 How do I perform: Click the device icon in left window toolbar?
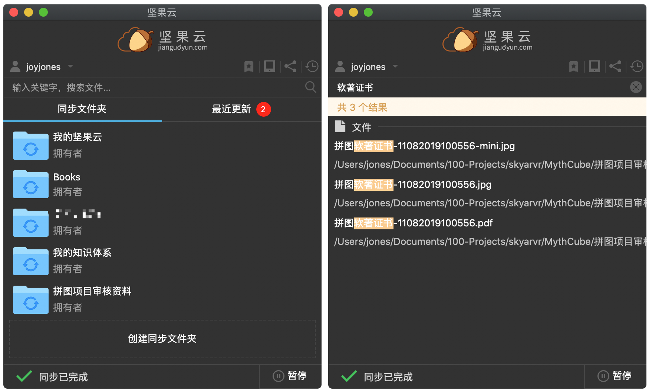pyautogui.click(x=270, y=67)
